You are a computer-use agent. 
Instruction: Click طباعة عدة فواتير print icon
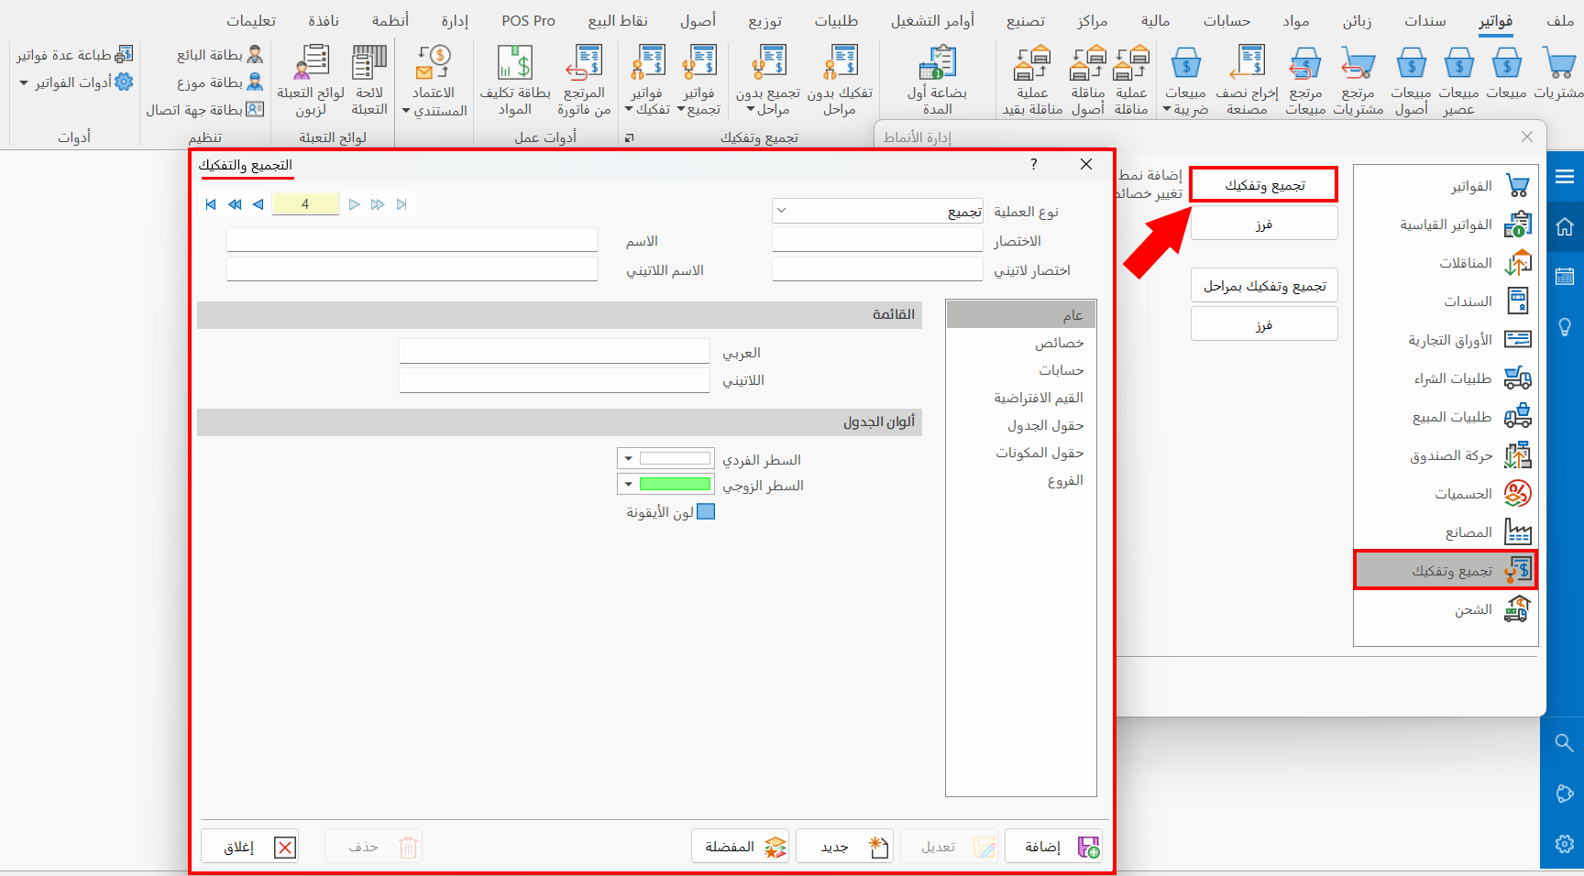[x=75, y=55]
